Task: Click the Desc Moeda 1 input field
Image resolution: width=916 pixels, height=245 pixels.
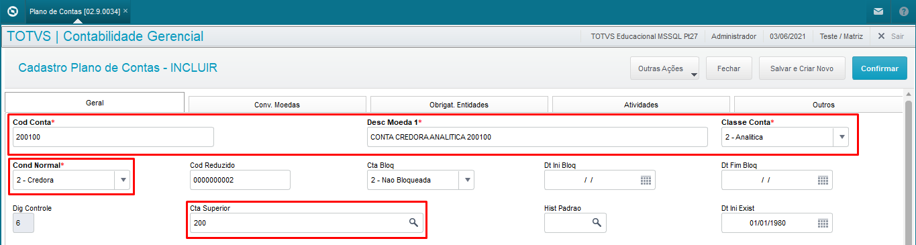Action: pyautogui.click(x=537, y=137)
